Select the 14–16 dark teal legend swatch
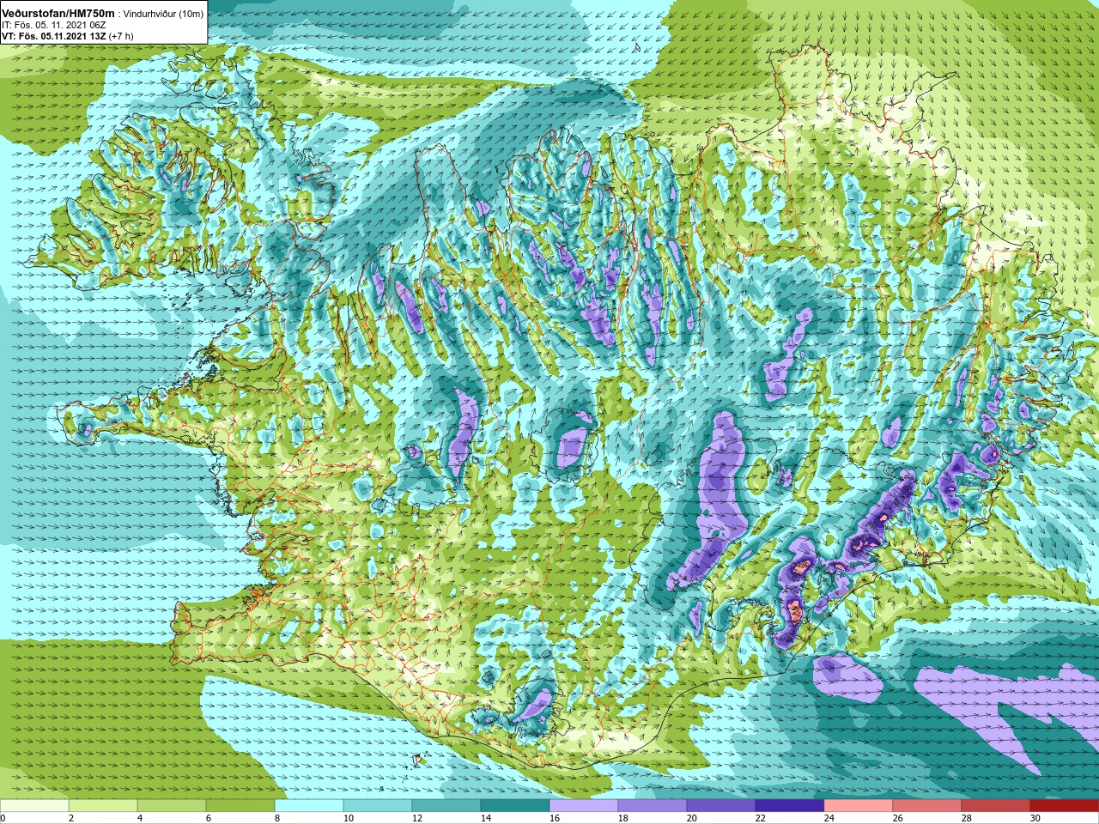 [515, 806]
